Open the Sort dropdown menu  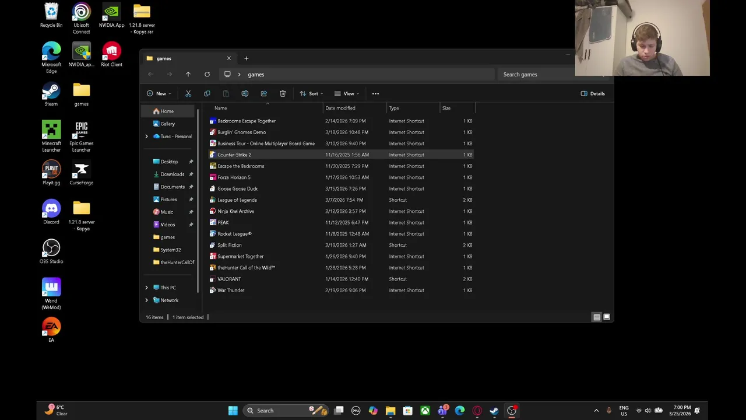pyautogui.click(x=311, y=93)
